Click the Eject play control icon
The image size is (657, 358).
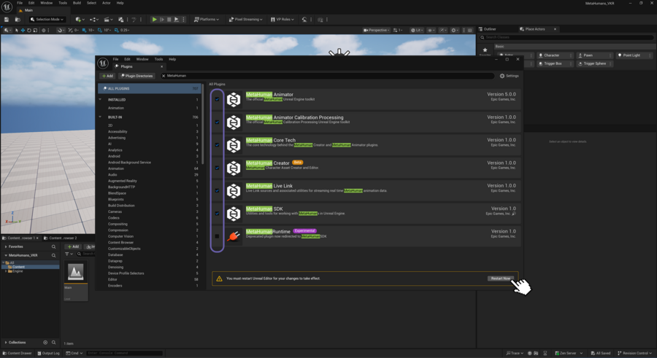point(177,19)
